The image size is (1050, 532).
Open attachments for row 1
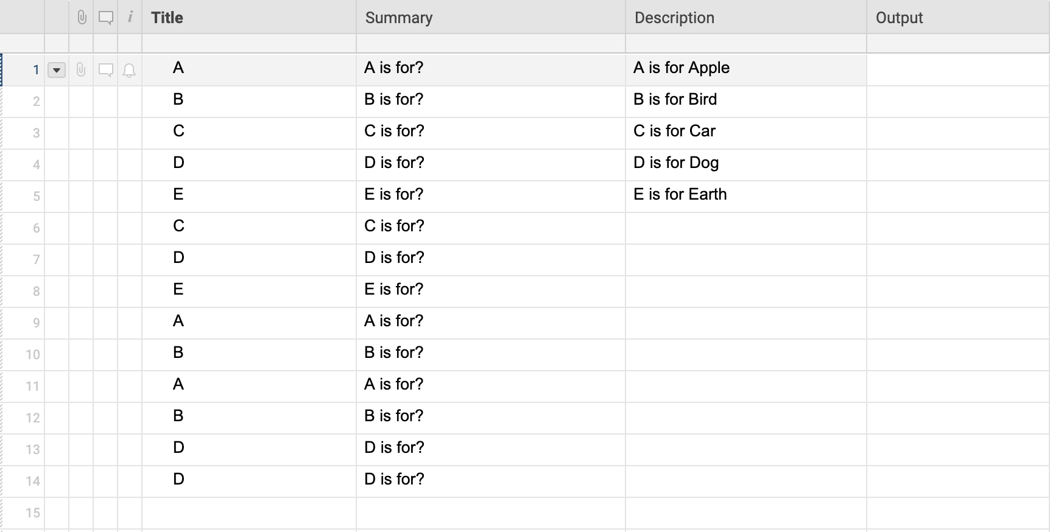81,70
